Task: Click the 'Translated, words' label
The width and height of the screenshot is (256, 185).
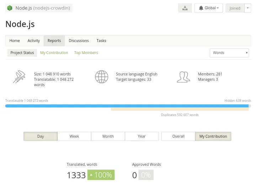Action: (x=82, y=164)
